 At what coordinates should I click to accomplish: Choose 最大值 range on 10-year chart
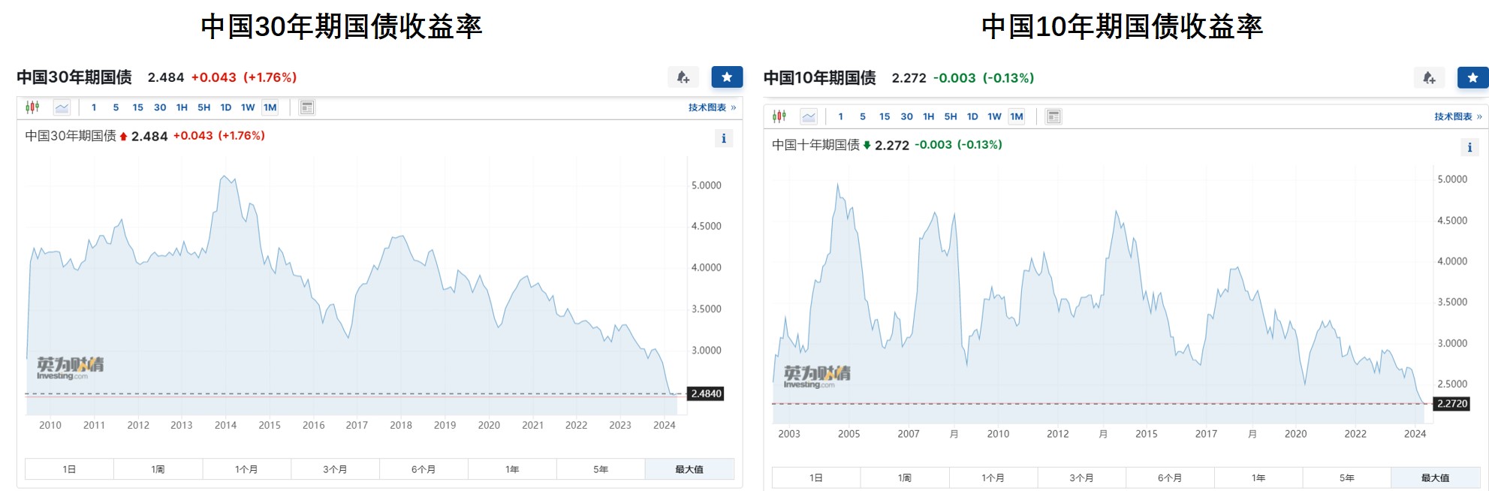coord(1435,478)
